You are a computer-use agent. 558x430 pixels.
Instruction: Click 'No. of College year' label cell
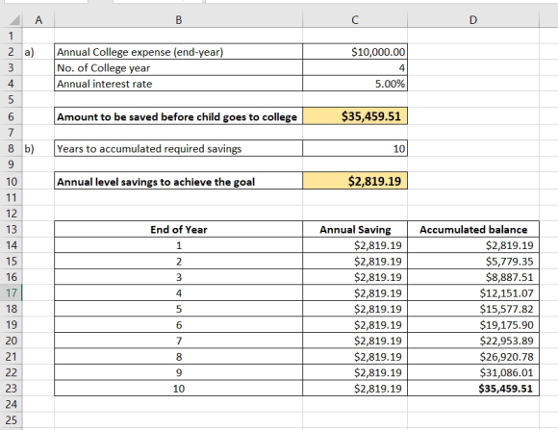179,67
